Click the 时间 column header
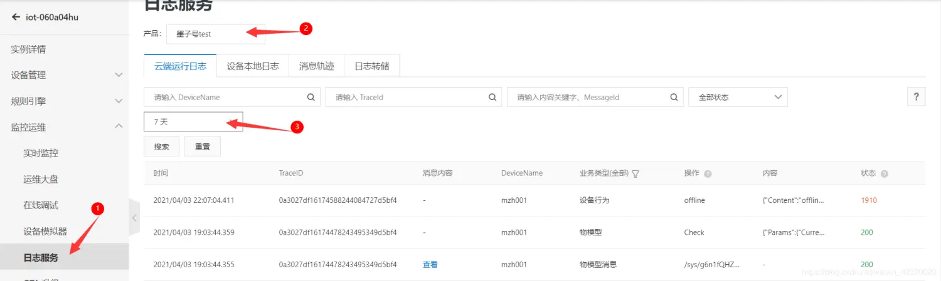The height and width of the screenshot is (281, 941). click(x=161, y=173)
